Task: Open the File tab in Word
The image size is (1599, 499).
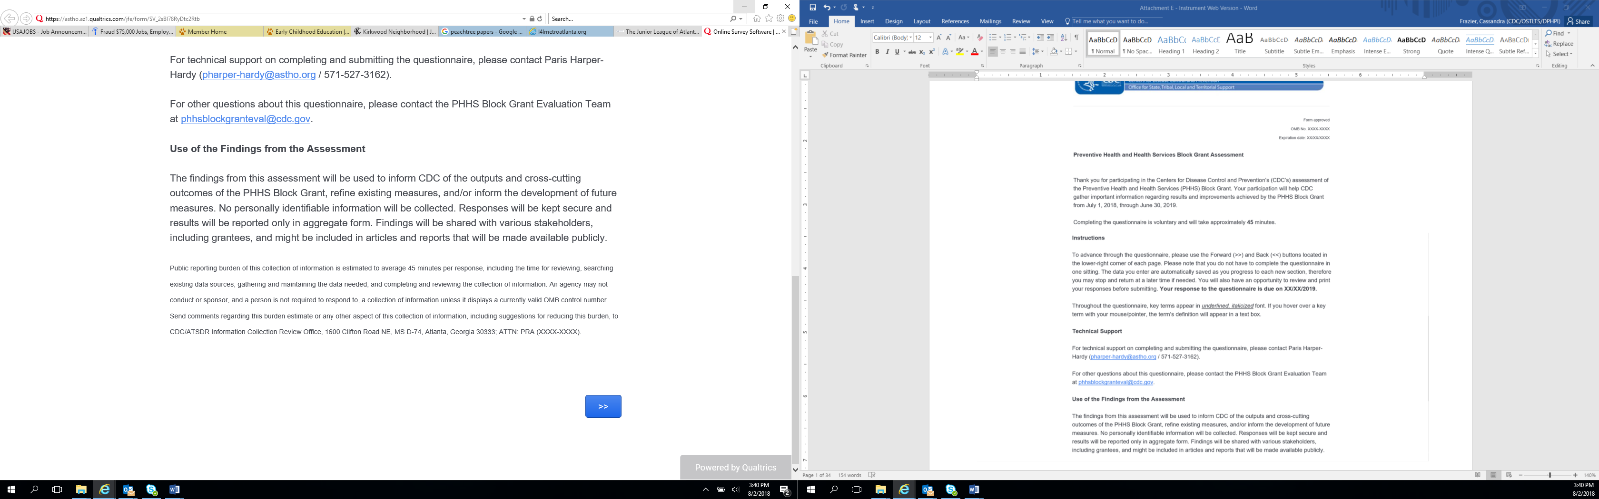Action: (x=813, y=21)
